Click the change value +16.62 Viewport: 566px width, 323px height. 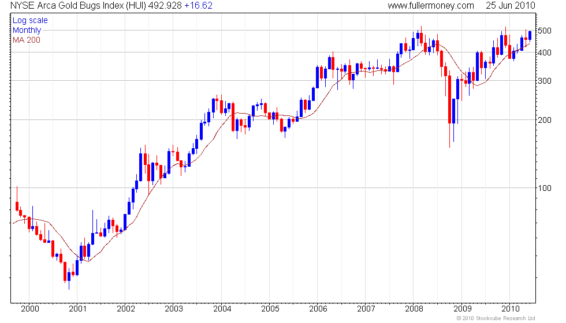198,5
